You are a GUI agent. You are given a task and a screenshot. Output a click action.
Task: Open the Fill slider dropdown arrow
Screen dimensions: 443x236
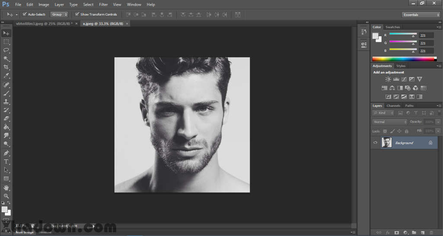coord(438,131)
